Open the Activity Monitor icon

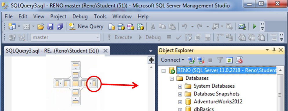[242, 27]
